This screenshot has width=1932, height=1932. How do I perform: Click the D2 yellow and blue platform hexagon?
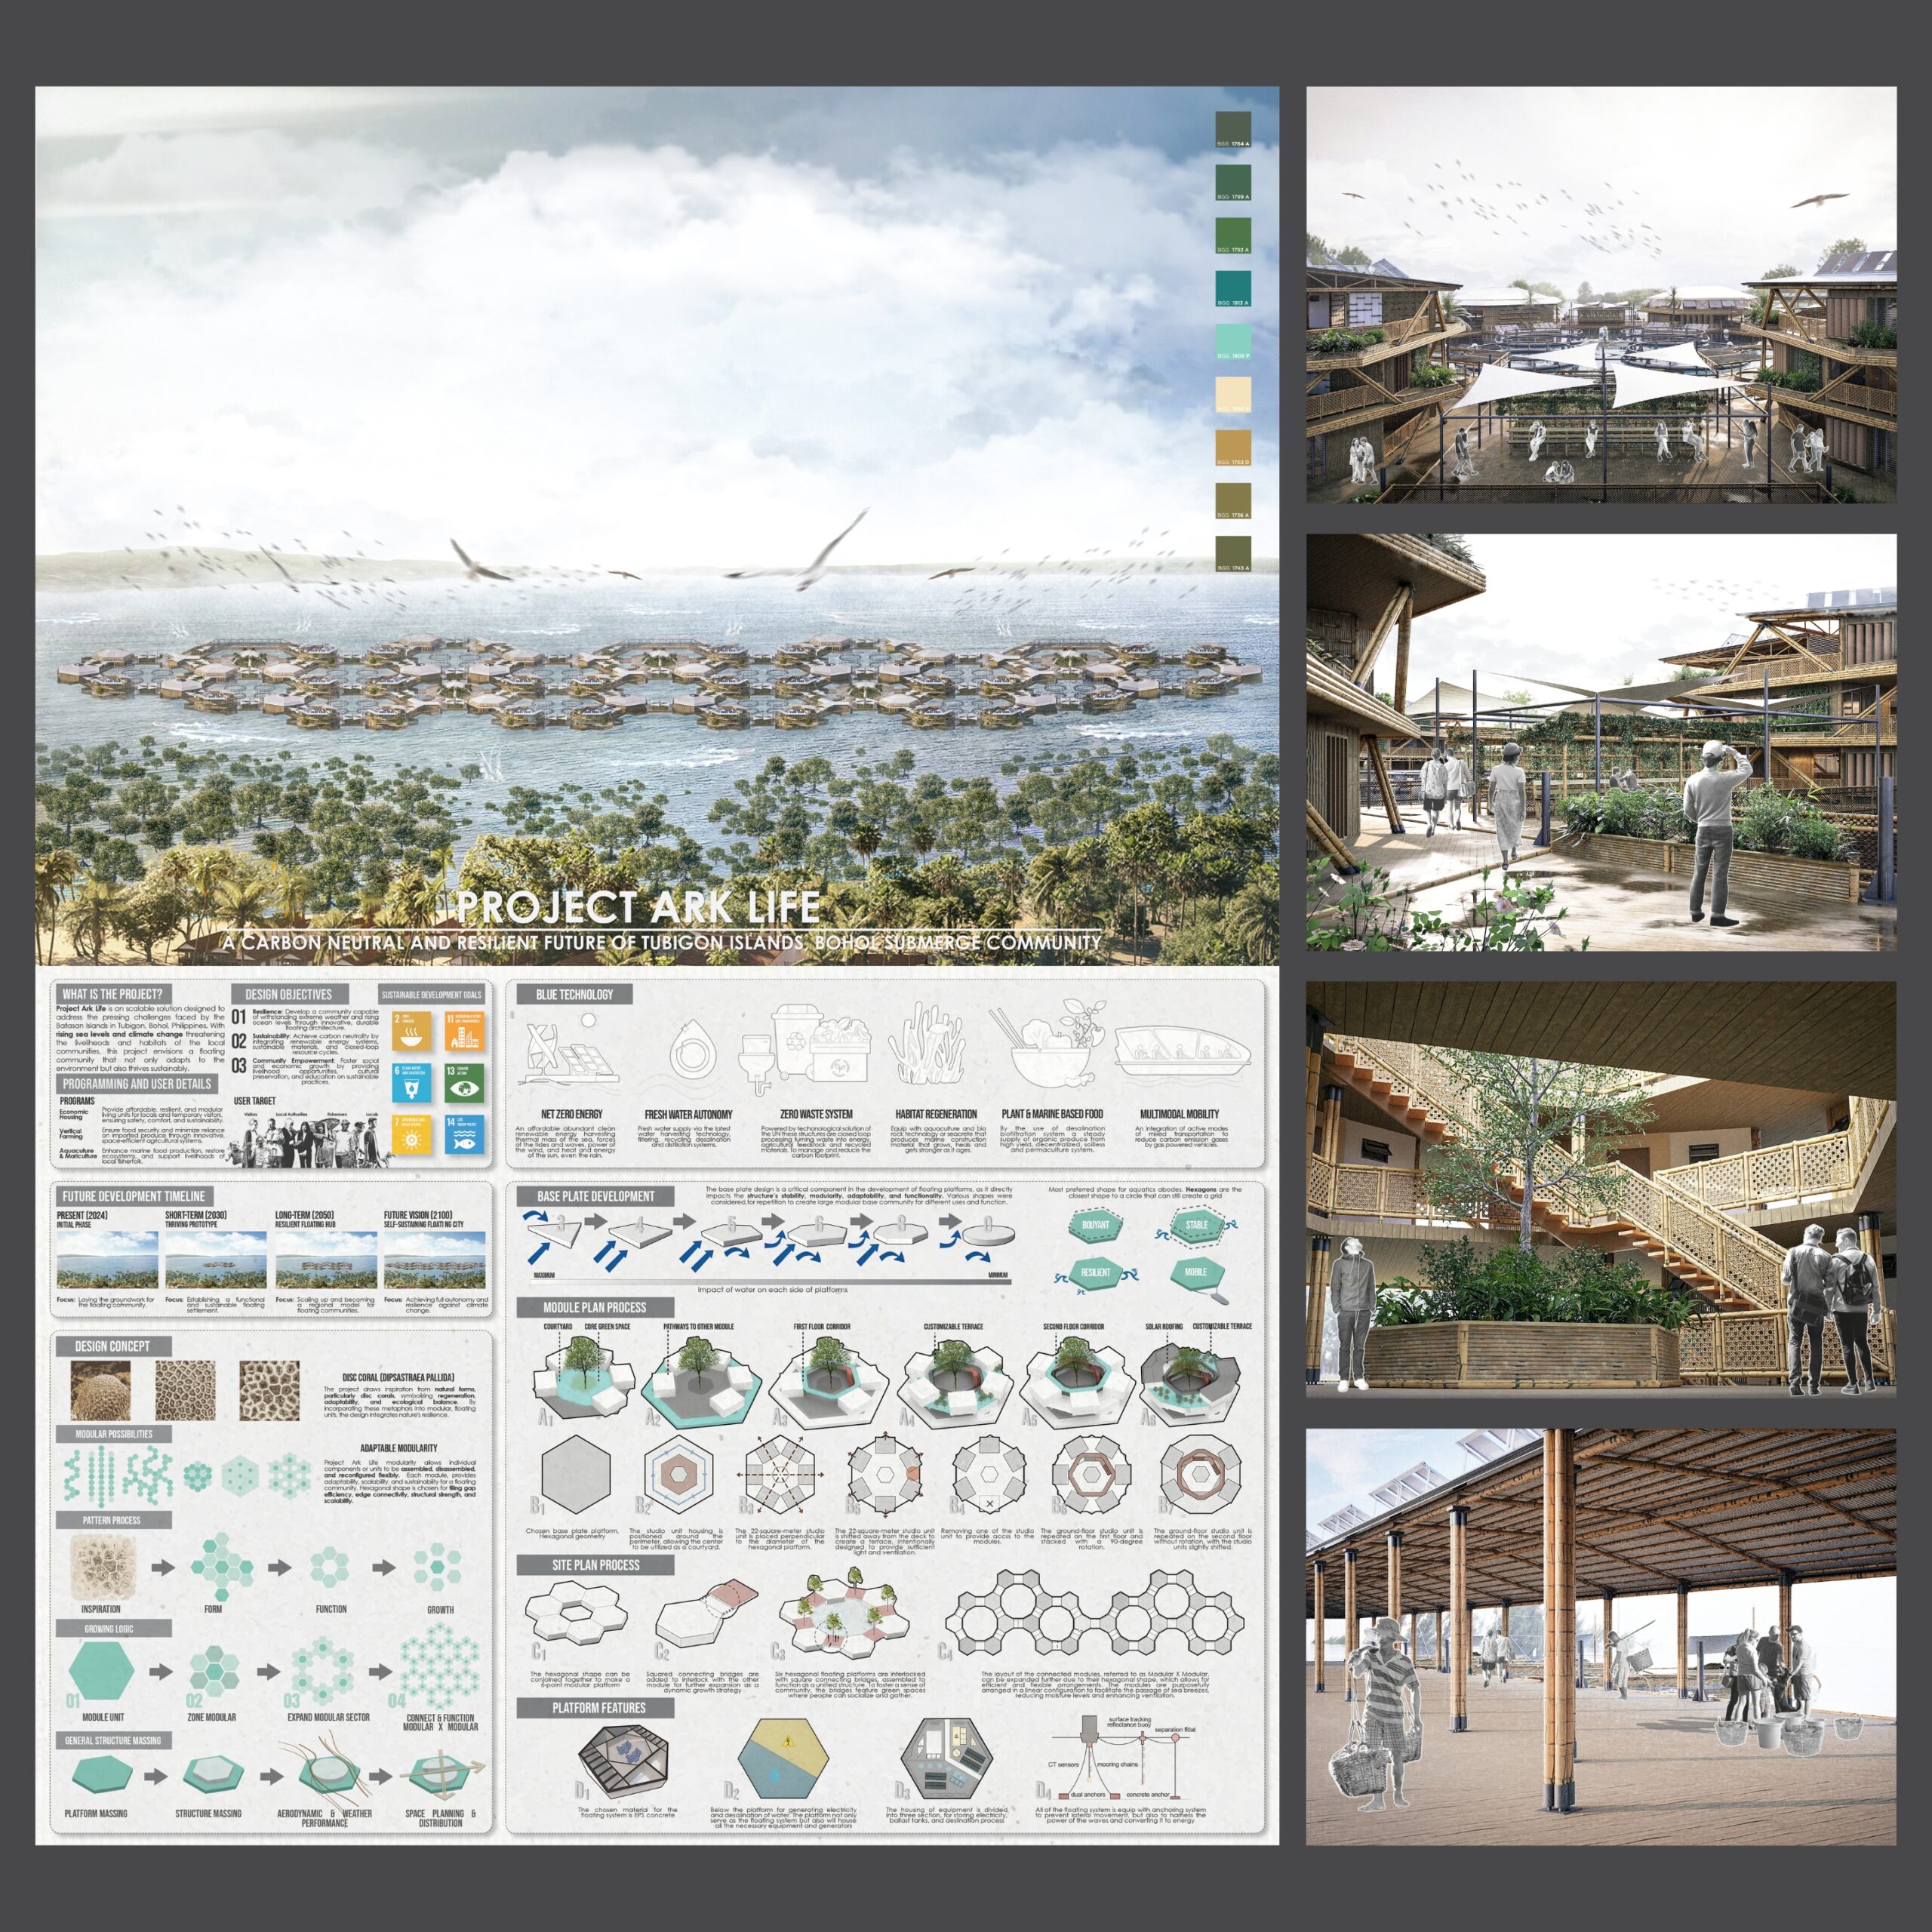click(784, 1759)
